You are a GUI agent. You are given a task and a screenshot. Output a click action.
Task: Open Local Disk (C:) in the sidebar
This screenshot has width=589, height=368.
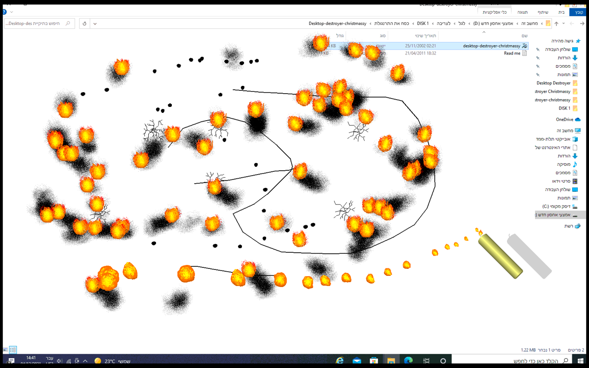point(557,206)
